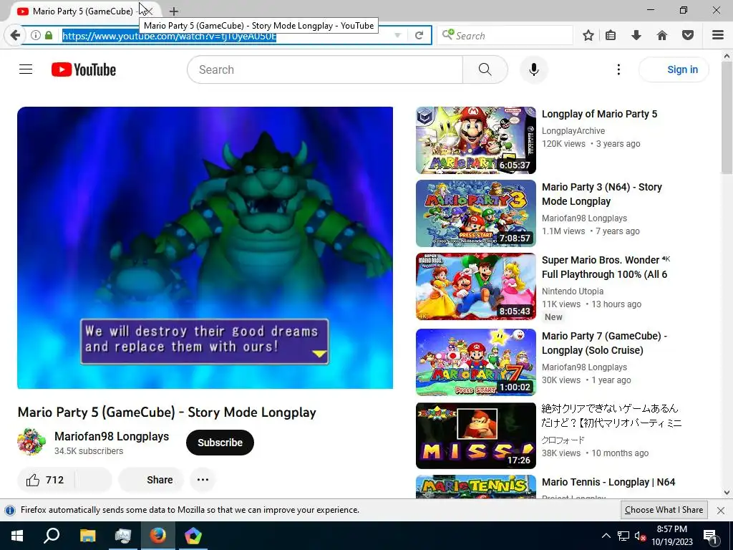Visit LongplayArchive channel
Viewport: 733px width, 550px height.
point(573,131)
